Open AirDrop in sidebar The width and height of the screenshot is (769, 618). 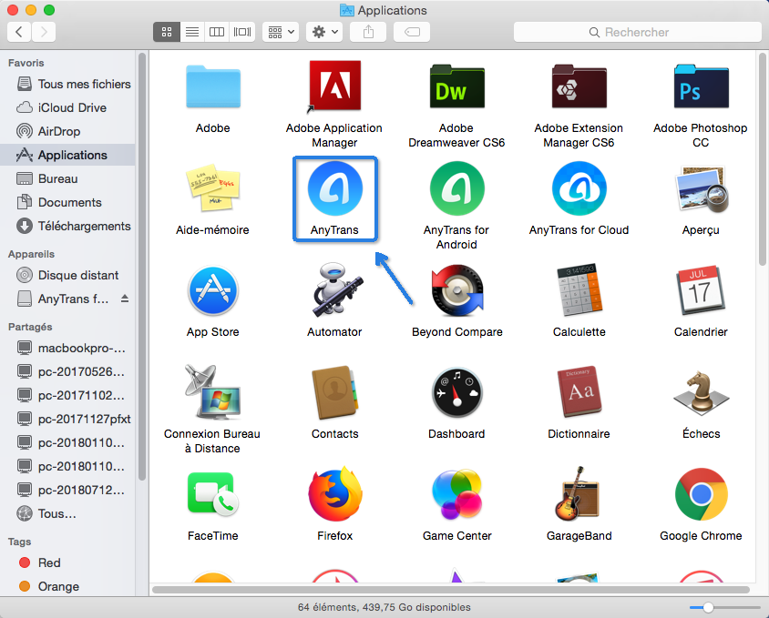pyautogui.click(x=67, y=131)
